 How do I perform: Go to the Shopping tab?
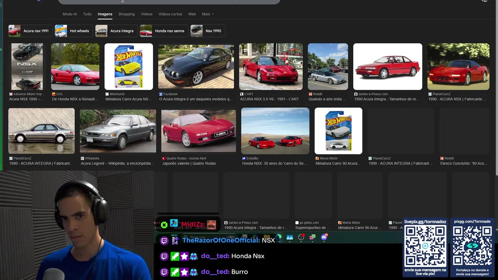click(x=126, y=14)
